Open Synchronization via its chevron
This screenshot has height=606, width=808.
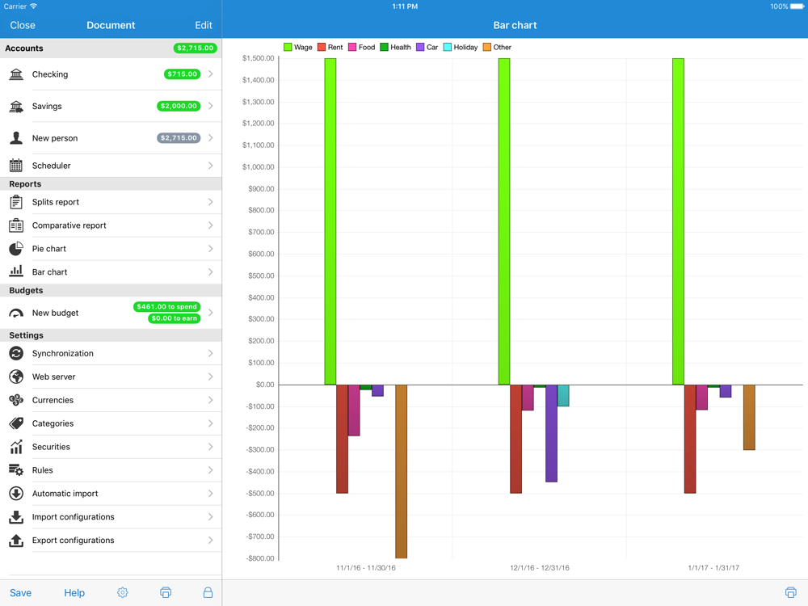point(211,353)
